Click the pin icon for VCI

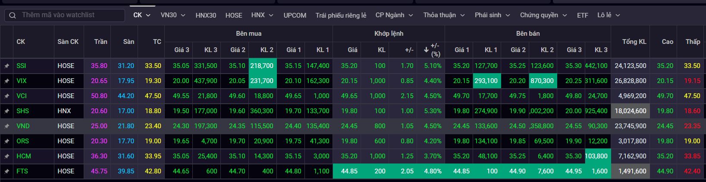tap(7, 96)
